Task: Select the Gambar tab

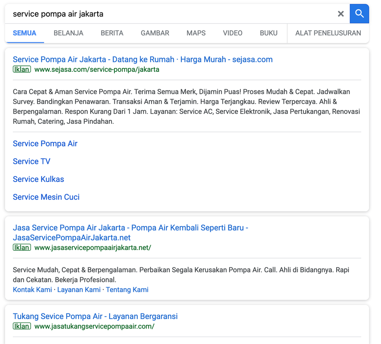Action: coord(155,33)
